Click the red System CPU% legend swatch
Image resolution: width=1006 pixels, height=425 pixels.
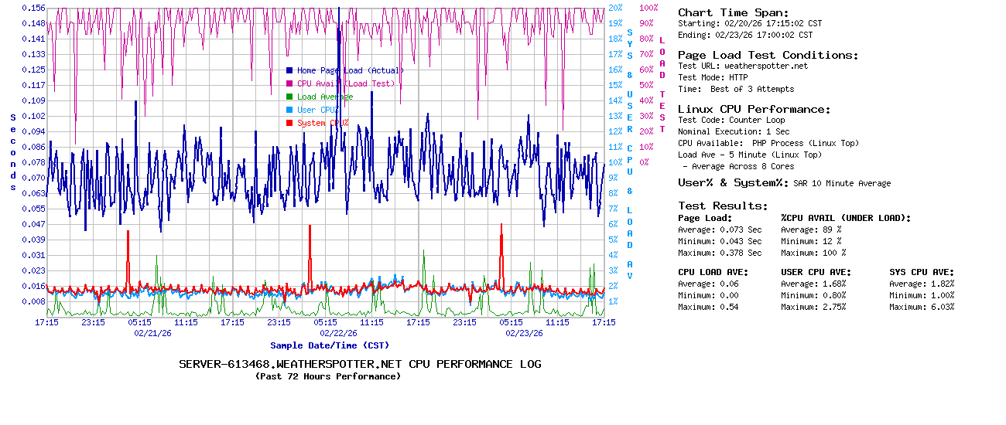click(x=289, y=123)
